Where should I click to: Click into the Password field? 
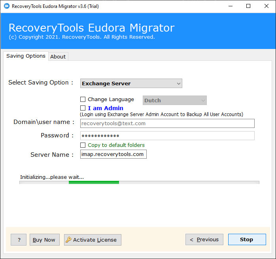[x=167, y=136]
